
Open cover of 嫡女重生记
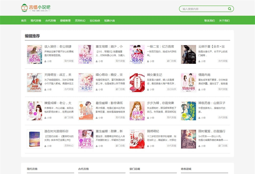pos(137,83)
